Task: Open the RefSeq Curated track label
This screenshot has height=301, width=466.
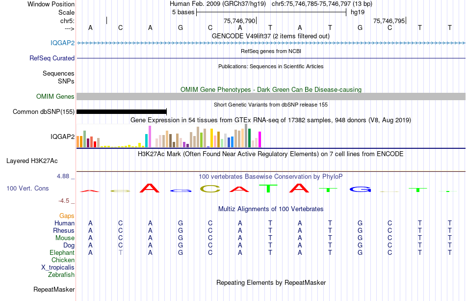Action: click(x=52, y=58)
